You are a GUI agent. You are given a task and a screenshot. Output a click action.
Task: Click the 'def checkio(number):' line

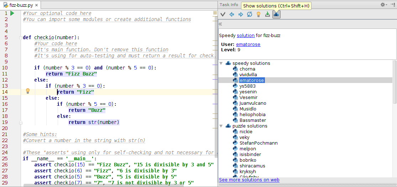51,37
